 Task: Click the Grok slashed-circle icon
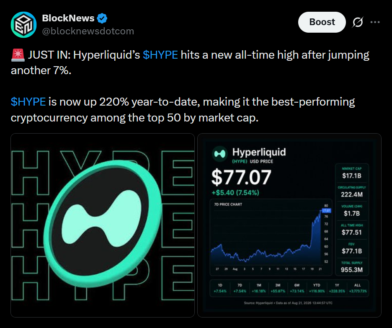click(x=358, y=22)
